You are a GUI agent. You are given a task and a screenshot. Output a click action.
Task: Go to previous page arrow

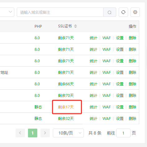click(x=20, y=133)
